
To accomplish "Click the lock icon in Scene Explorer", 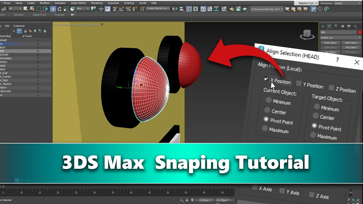I will [25, 31].
